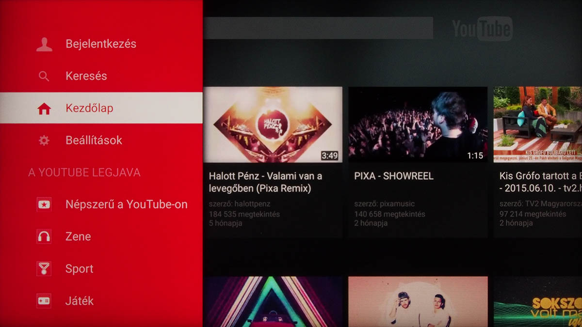The height and width of the screenshot is (327, 582).
Task: Open the Bejelentkezés menu item
Action: (101, 44)
